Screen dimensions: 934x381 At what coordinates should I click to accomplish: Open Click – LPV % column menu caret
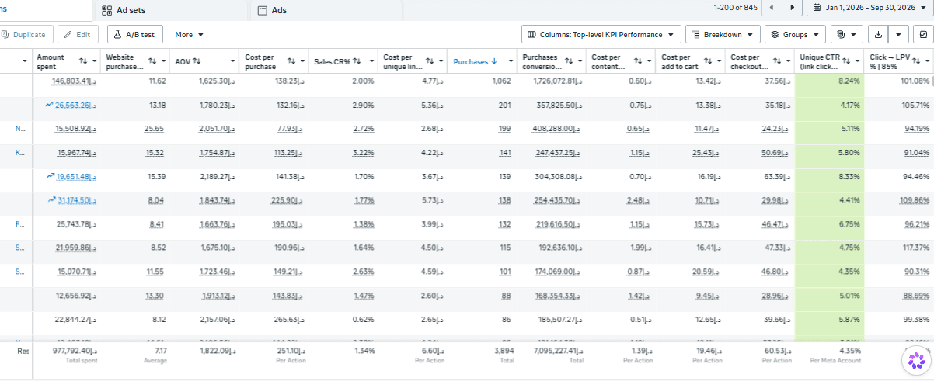pos(927,61)
